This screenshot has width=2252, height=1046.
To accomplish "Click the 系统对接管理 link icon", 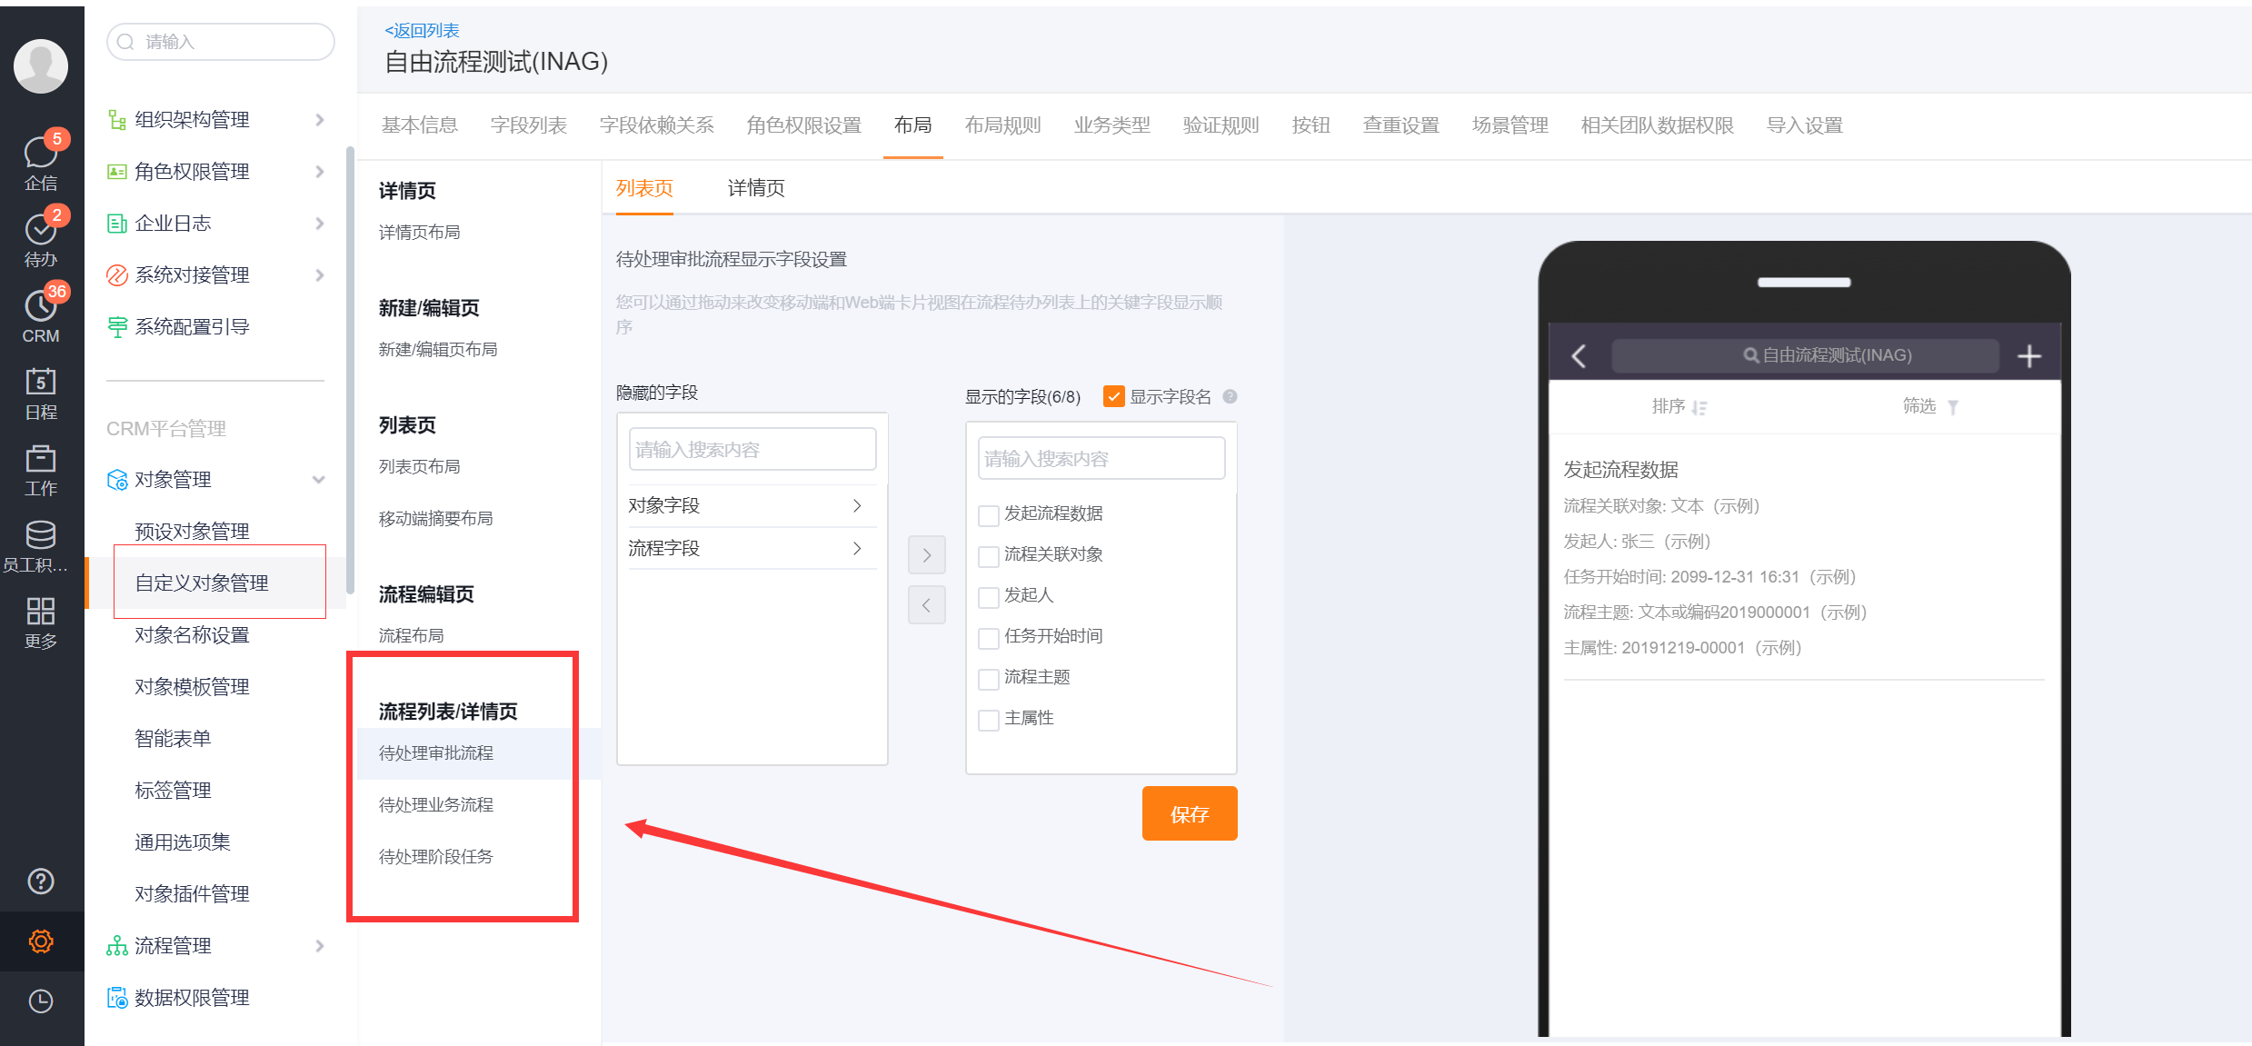I will [x=117, y=275].
